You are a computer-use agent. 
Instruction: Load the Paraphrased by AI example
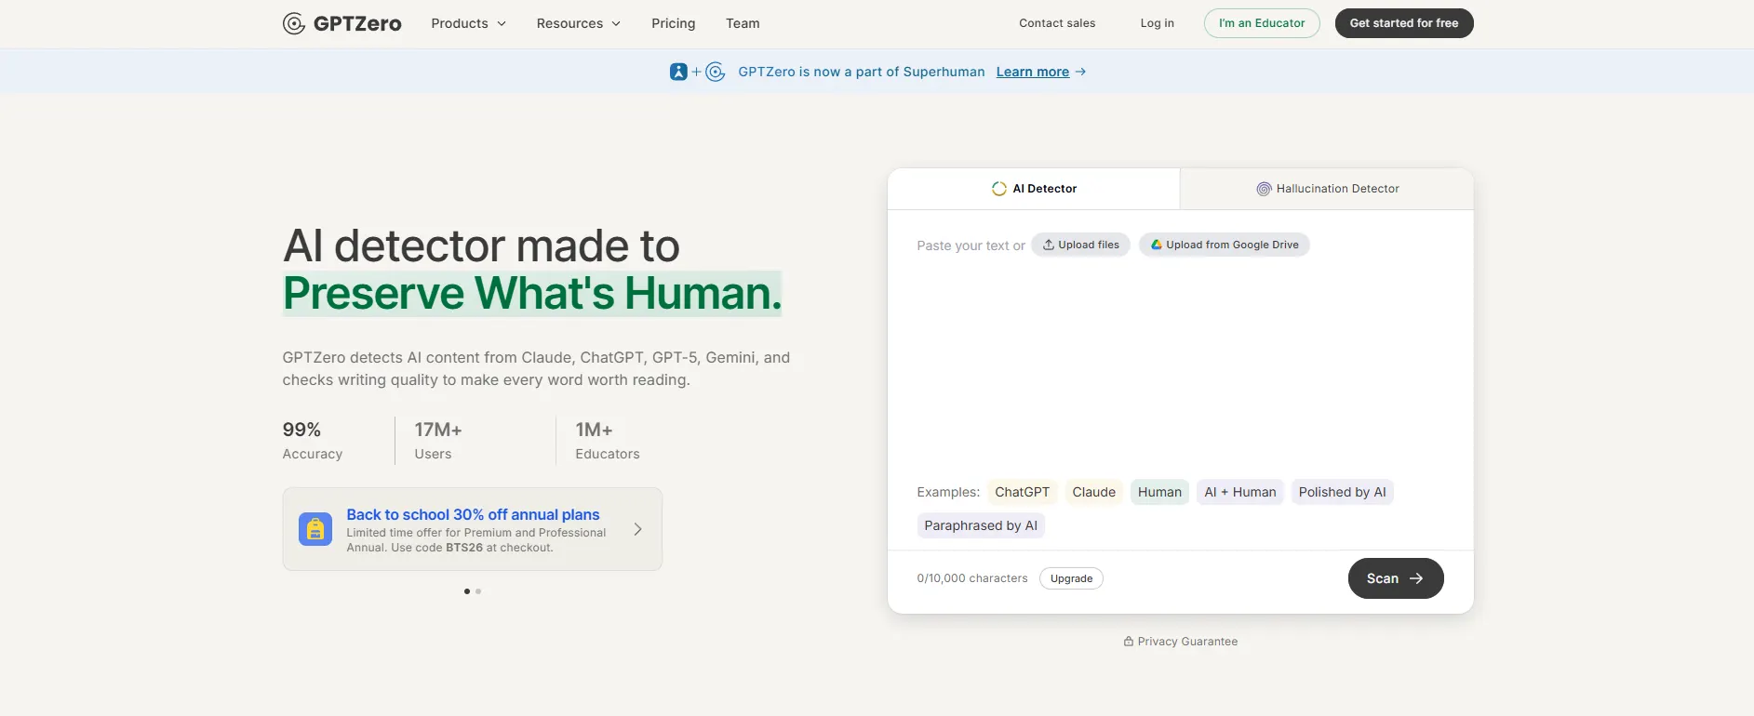point(981,525)
